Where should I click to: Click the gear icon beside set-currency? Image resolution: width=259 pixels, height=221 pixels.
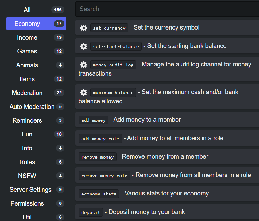tap(83, 28)
